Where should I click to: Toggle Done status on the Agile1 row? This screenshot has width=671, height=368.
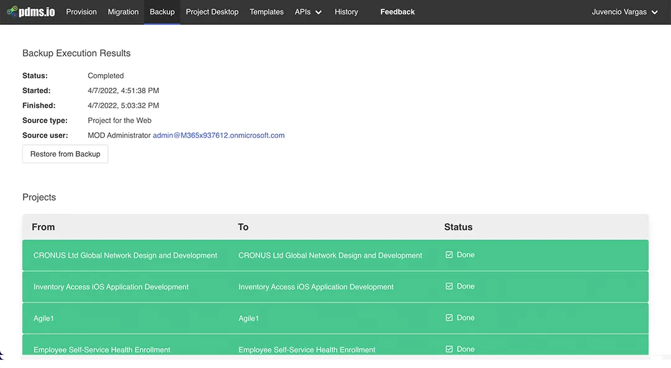449,318
